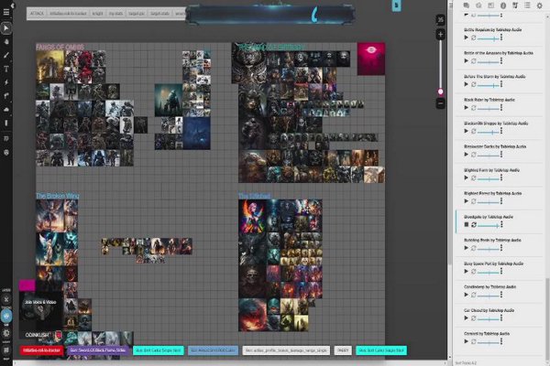Choose the pencil Draw tool
The width and height of the screenshot is (550, 366).
6,55
